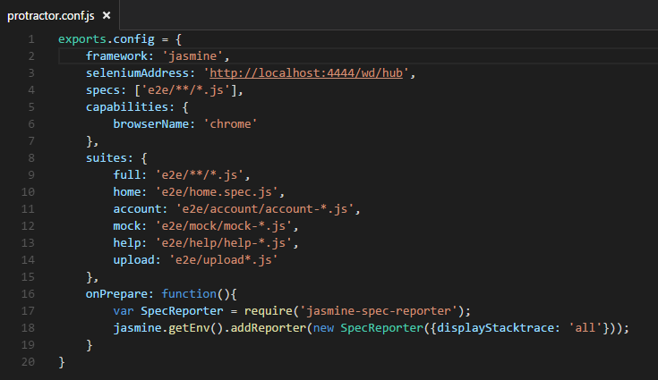This screenshot has width=658, height=380.
Task: Click the 'specs' property name
Action: click(103, 90)
